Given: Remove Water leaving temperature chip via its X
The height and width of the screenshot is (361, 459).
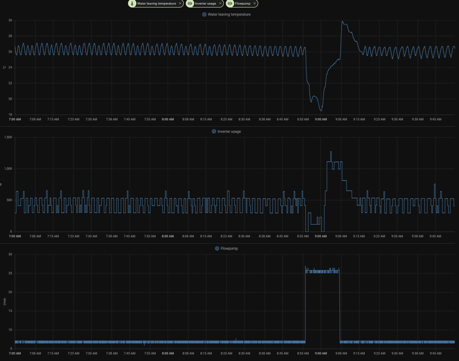Looking at the screenshot, I should (x=180, y=3).
